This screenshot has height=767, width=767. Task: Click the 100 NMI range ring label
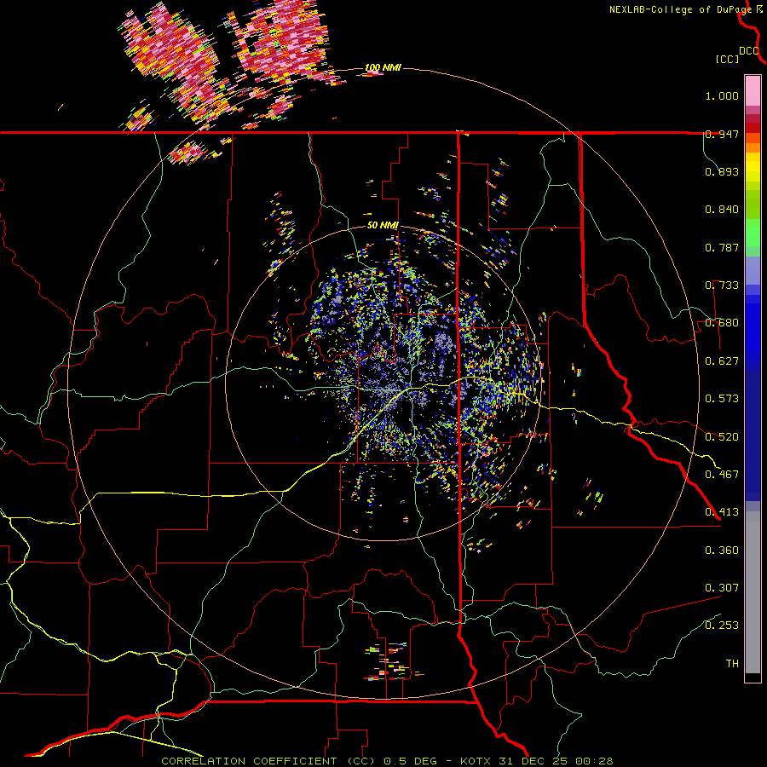click(x=383, y=67)
